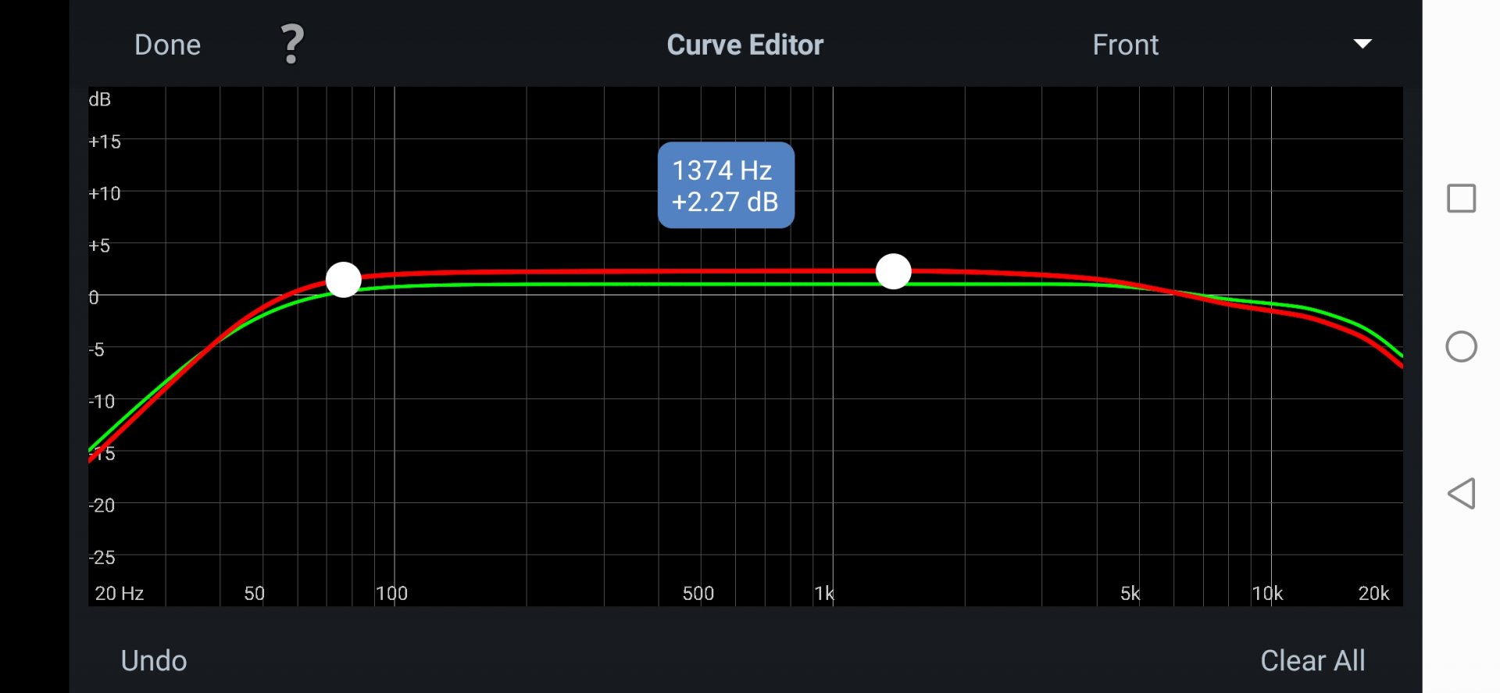This screenshot has height=693, width=1500.
Task: Open the Front channel selector
Action: 1125,45
